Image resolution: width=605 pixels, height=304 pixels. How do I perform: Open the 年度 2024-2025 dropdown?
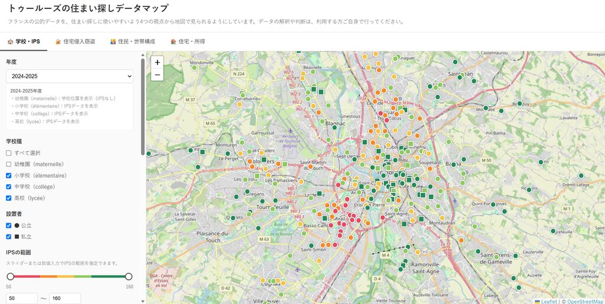70,76
